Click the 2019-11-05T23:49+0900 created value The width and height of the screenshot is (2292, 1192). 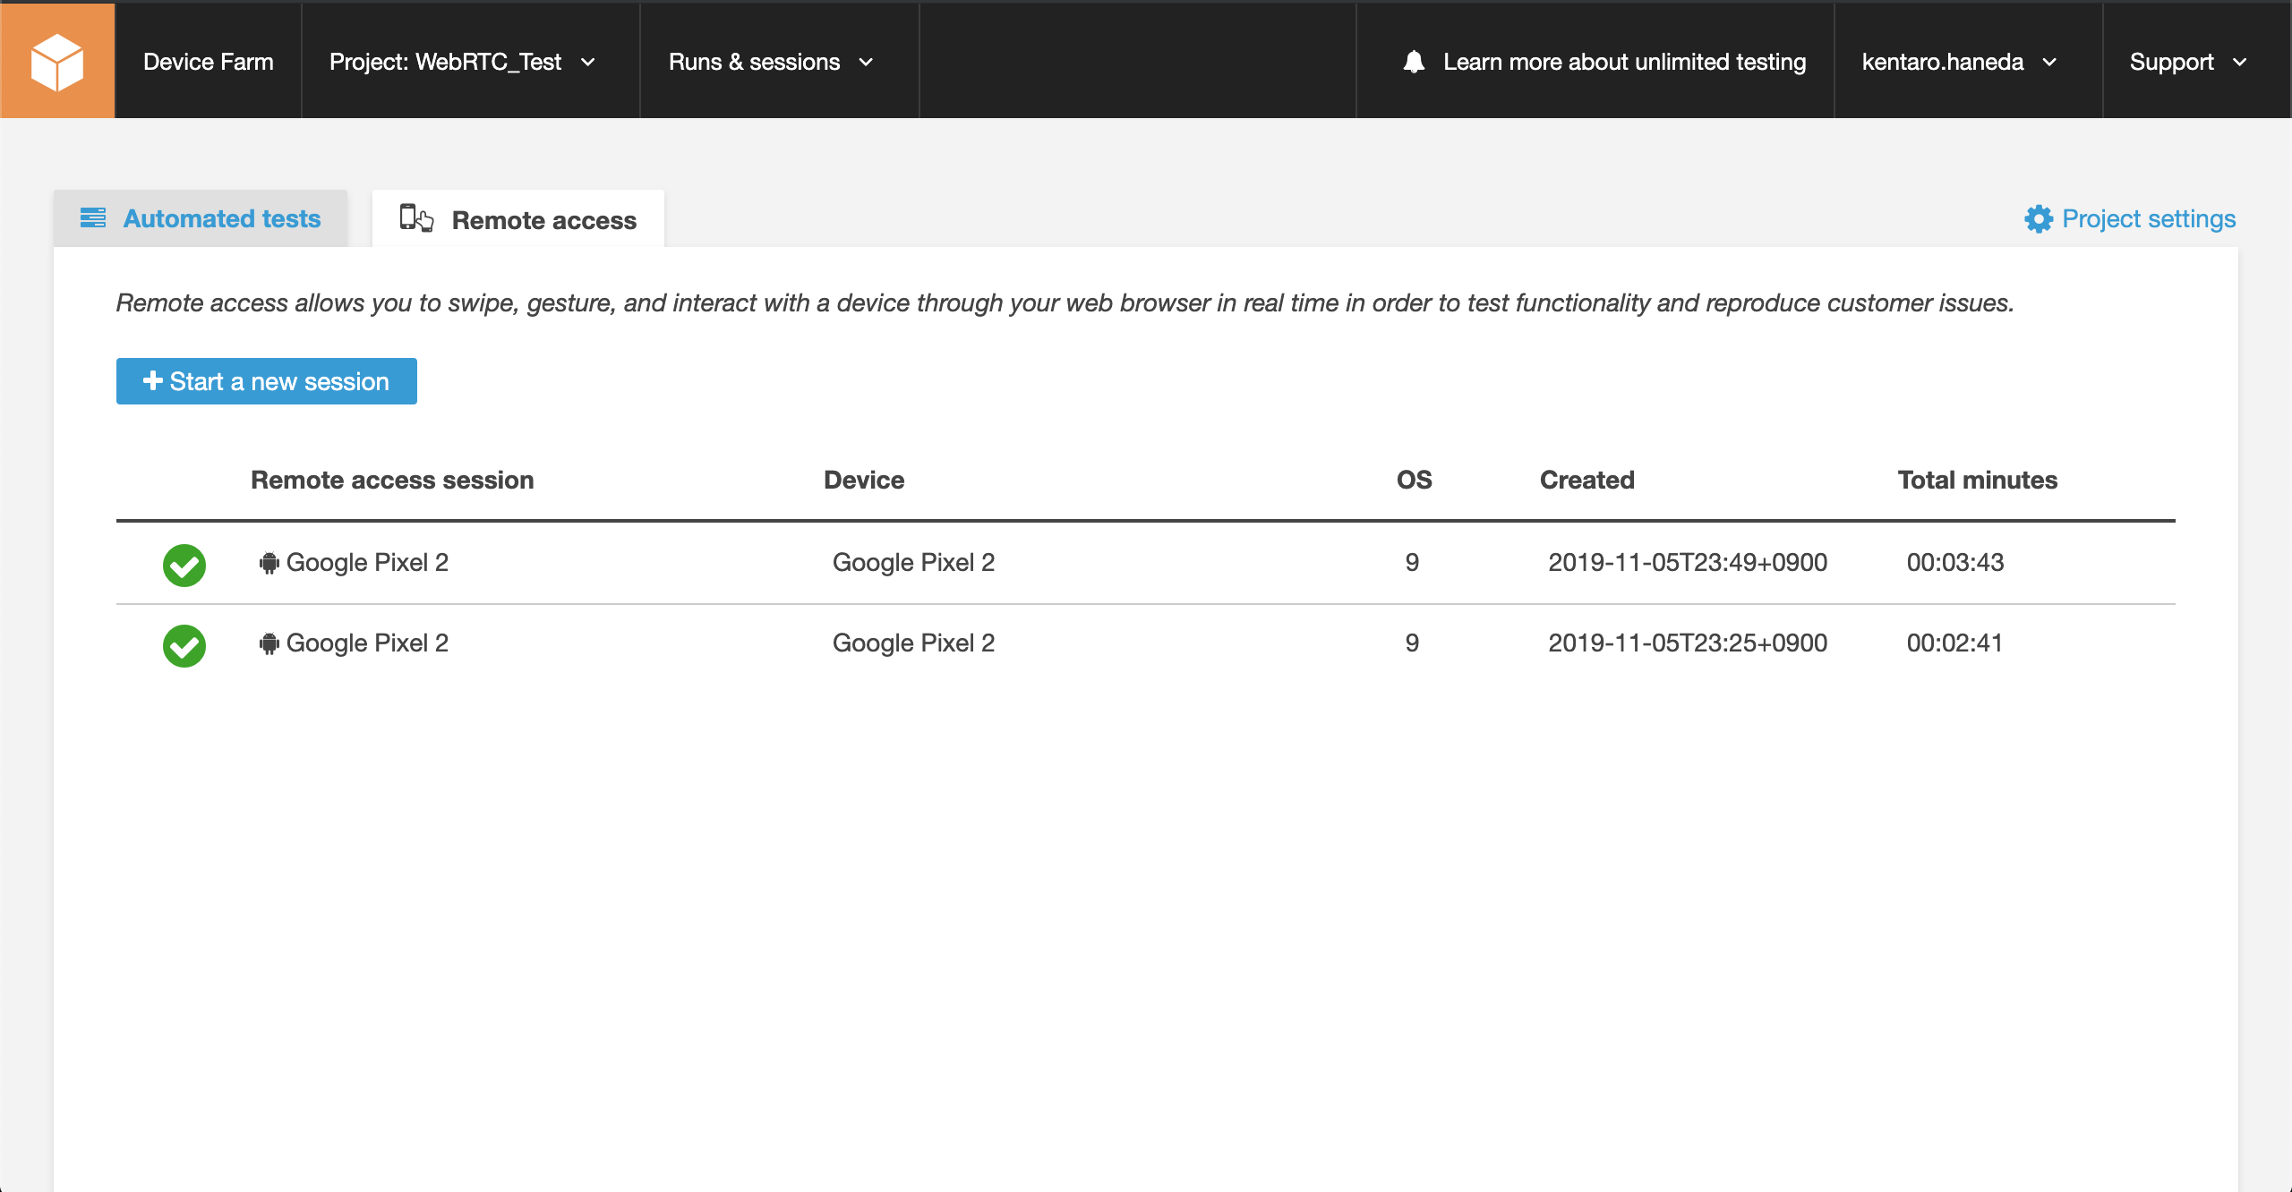(x=1688, y=562)
